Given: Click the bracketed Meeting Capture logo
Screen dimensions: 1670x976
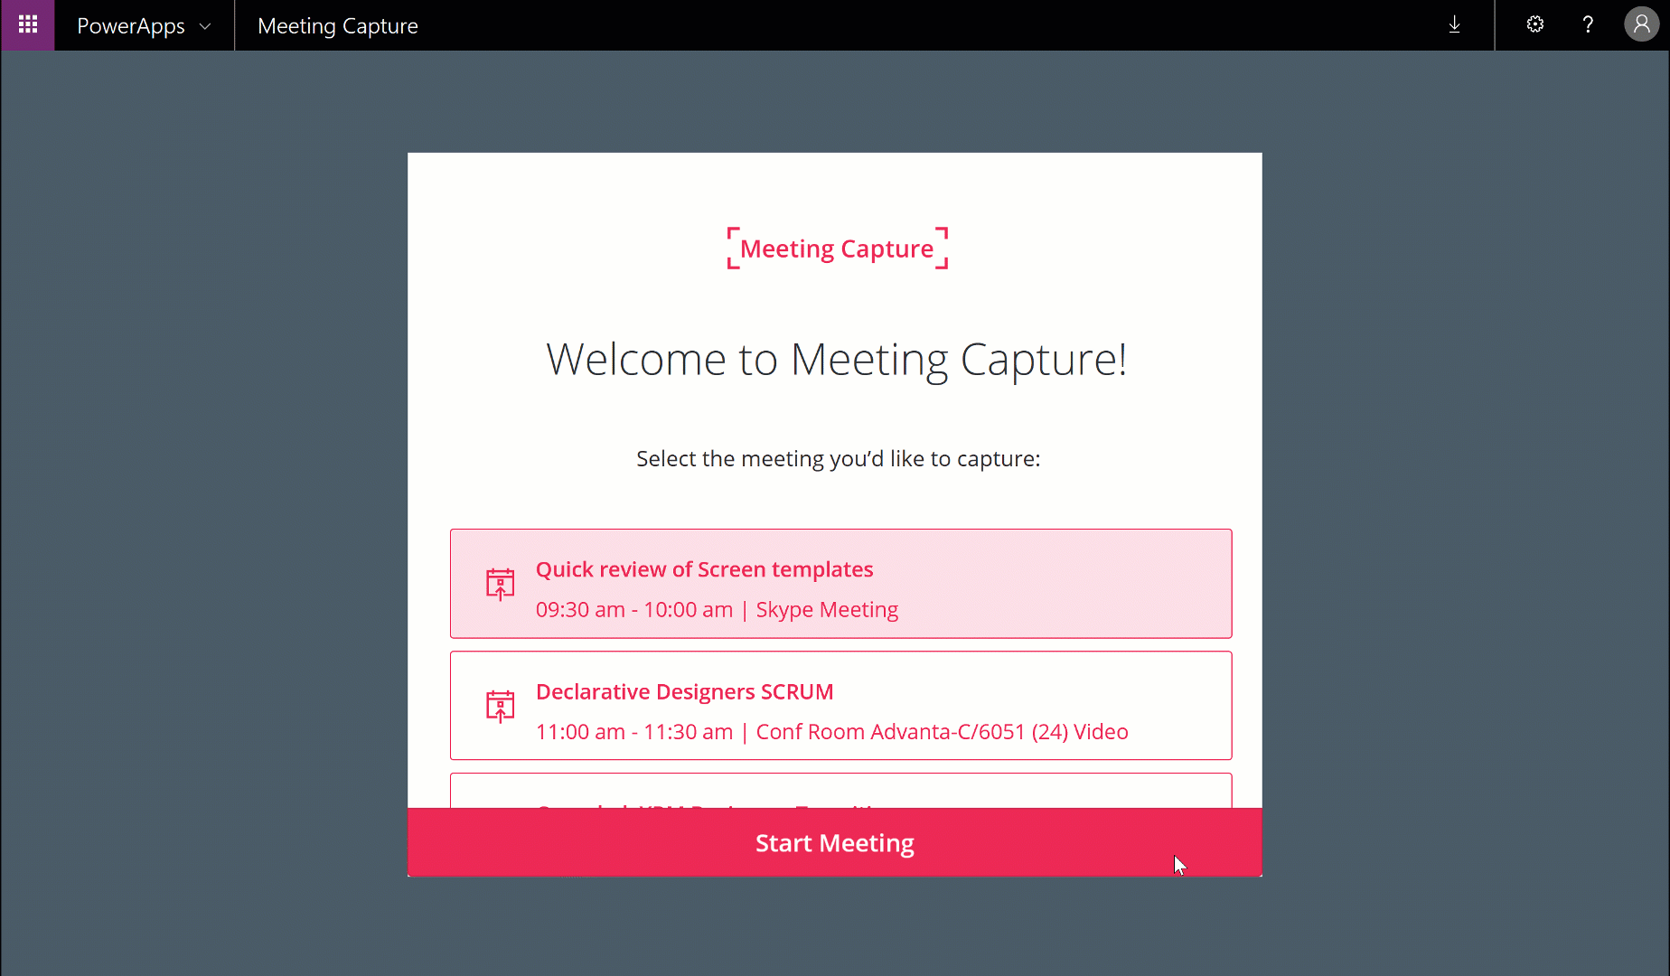Looking at the screenshot, I should point(837,249).
